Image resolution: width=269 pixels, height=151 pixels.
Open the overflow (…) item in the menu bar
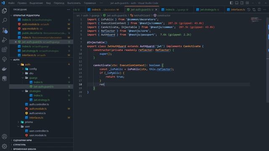pyautogui.click(x=101, y=3)
